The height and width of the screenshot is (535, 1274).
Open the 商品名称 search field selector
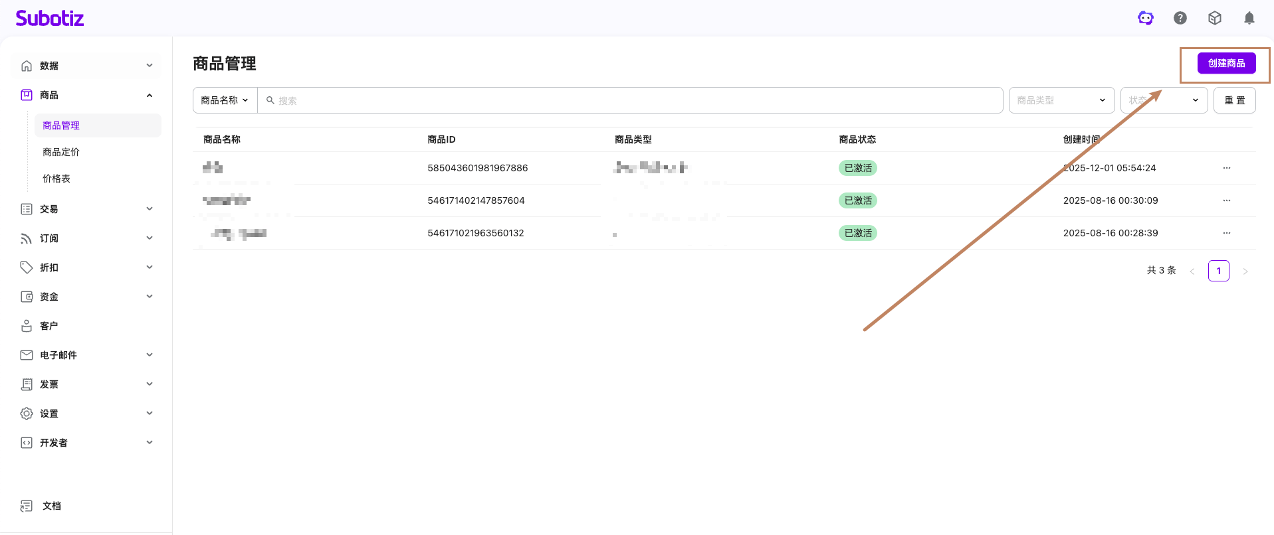point(225,100)
